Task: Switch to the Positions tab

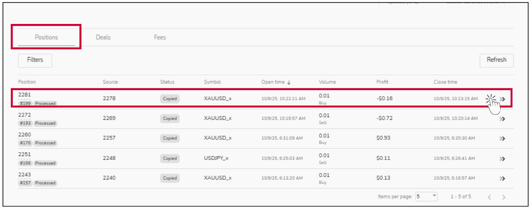Action: (x=46, y=37)
